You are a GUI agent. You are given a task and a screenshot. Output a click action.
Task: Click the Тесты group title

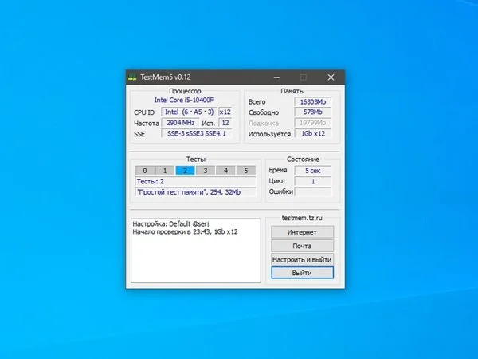coord(196,160)
